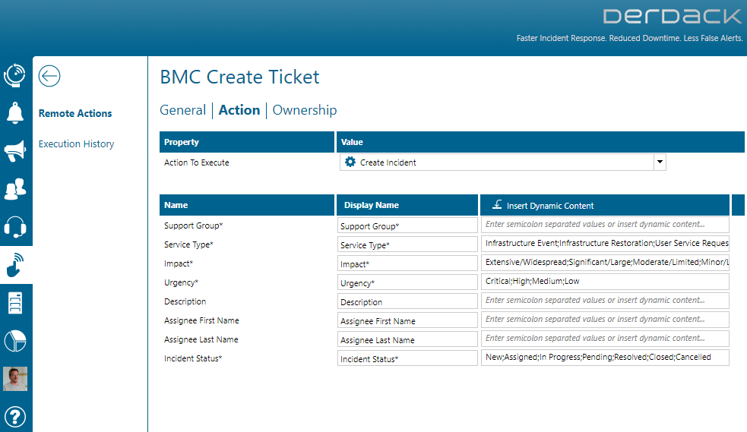The height and width of the screenshot is (432, 747).
Task: Open Execution History in side menu
Action: point(76,143)
